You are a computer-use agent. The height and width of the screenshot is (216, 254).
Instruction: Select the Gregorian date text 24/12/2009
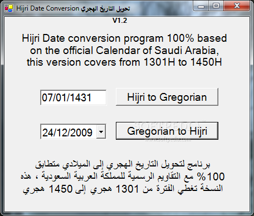coord(67,132)
